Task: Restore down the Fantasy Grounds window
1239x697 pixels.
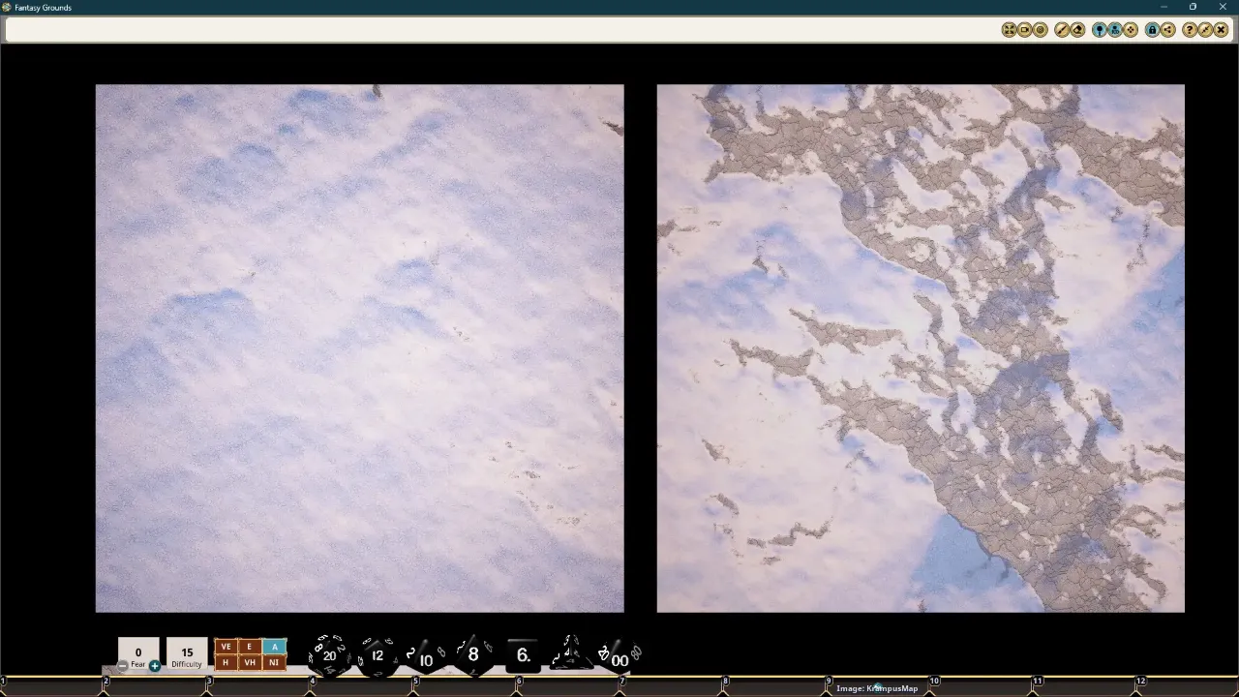Action: 1193,7
